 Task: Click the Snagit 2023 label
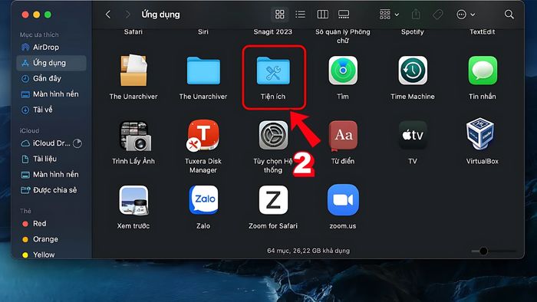273,31
